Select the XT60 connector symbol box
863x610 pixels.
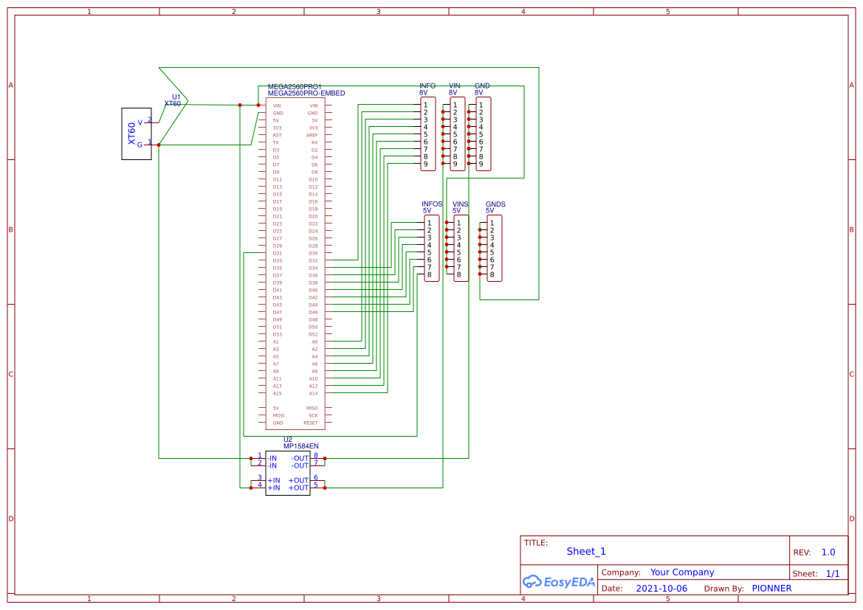pyautogui.click(x=137, y=134)
